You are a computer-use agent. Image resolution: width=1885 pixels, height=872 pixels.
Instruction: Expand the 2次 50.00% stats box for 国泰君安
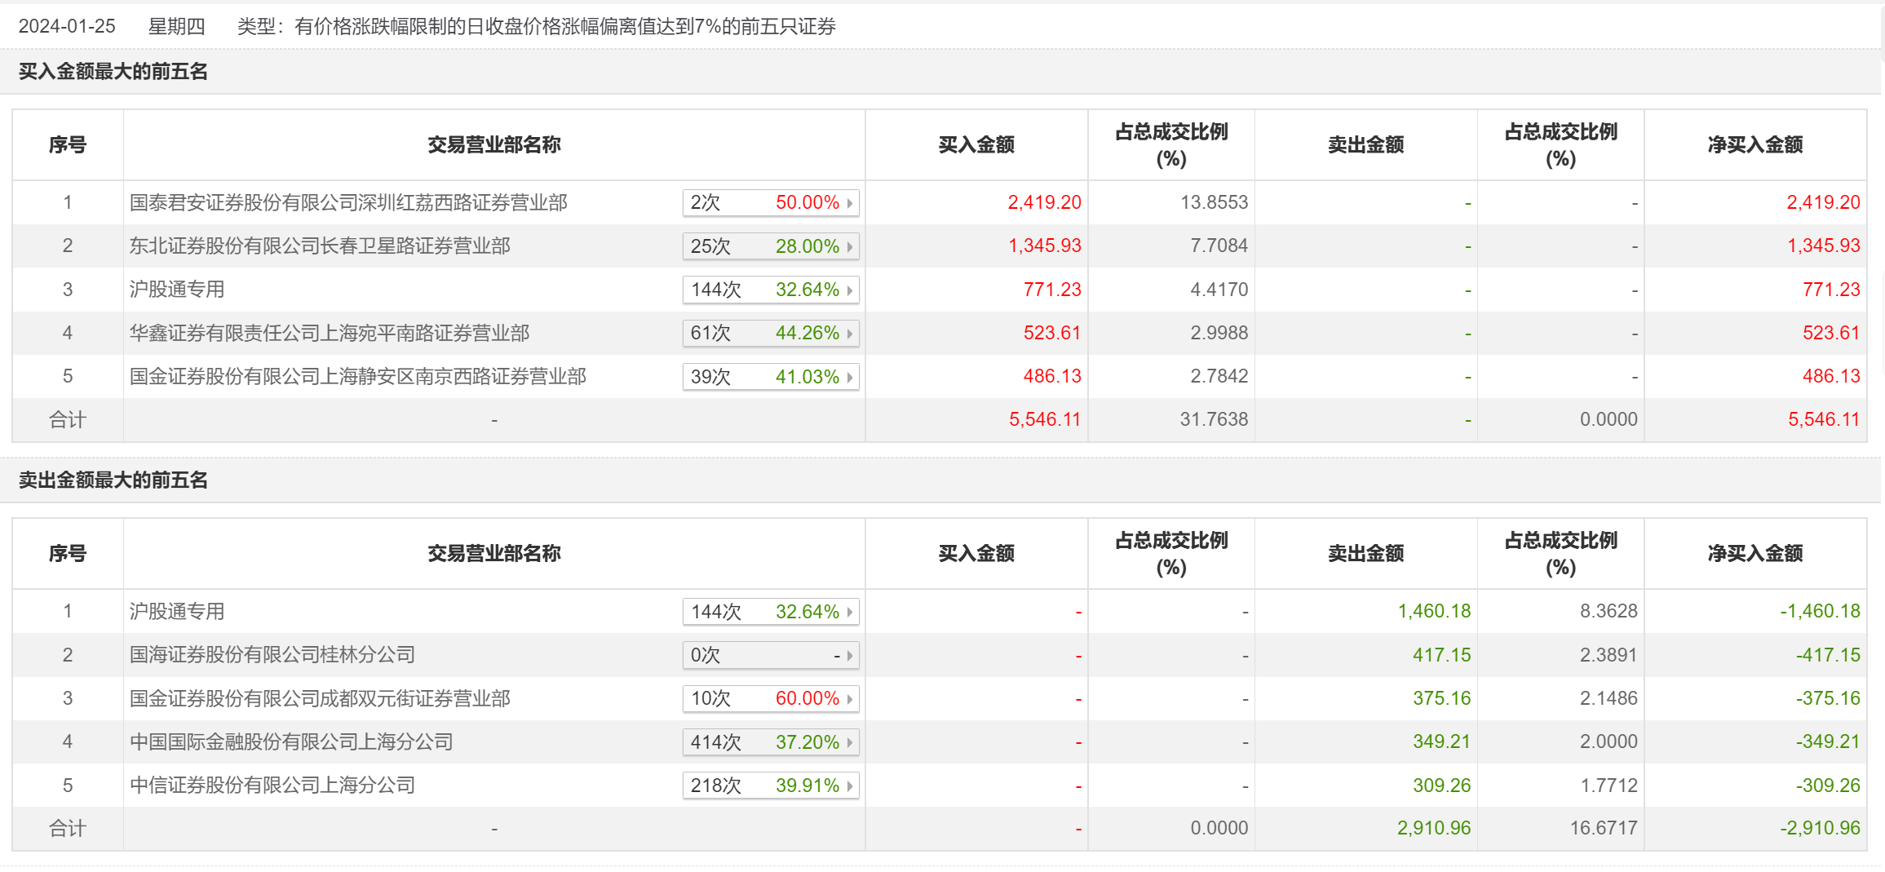(771, 202)
